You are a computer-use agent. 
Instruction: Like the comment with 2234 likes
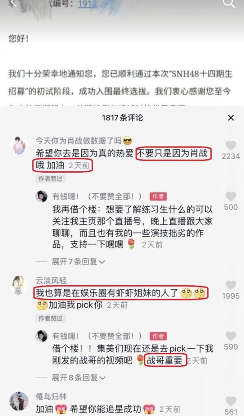coord(231,146)
